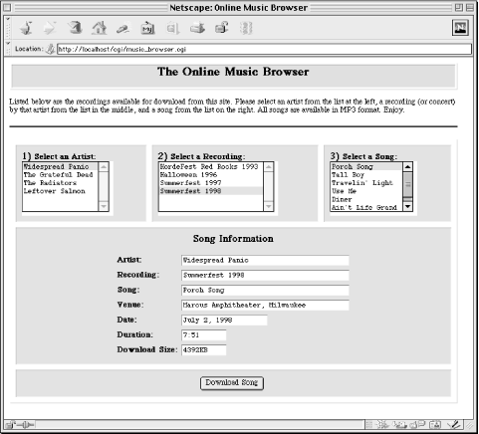This screenshot has width=479, height=434.
Task: Click the My Netscape toolbar icon
Action: (147, 28)
